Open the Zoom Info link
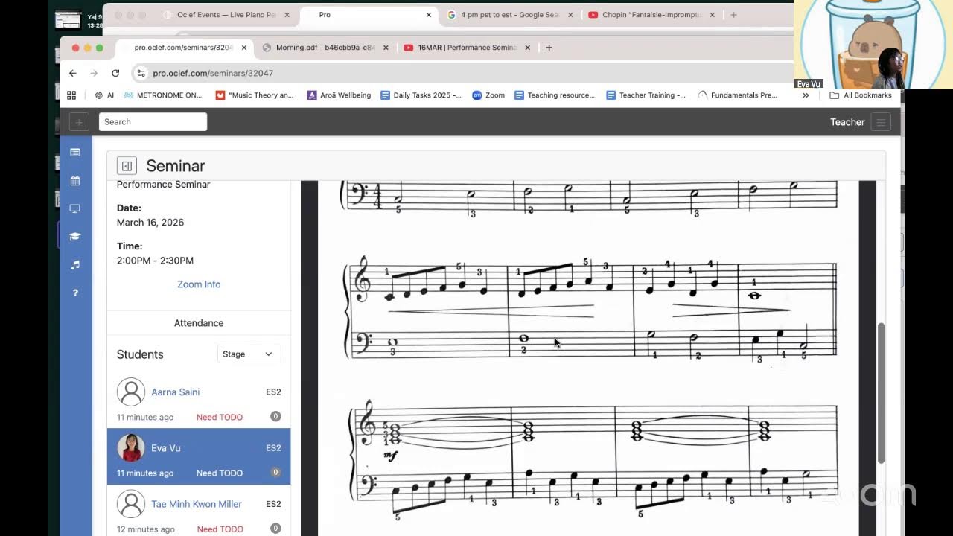This screenshot has height=536, width=953. click(199, 284)
